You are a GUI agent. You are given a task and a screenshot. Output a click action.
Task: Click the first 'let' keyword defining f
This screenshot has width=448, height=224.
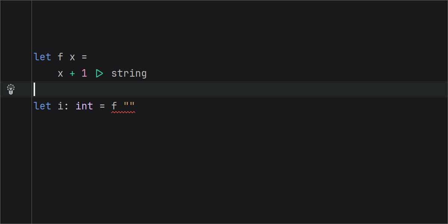[42, 57]
